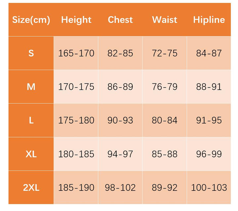238x211 pixels.
Task: Select the 185-190 height cell
Action: click(76, 187)
